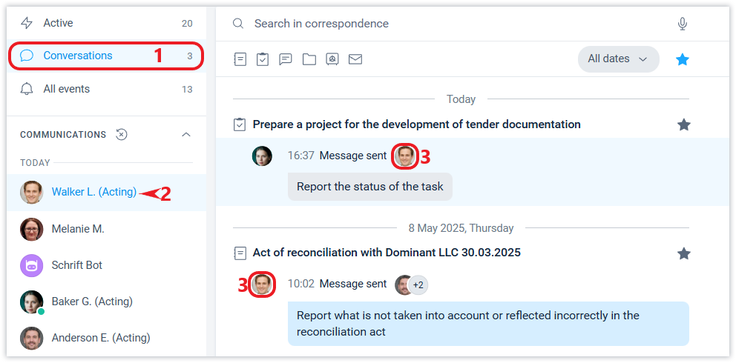This screenshot has width=736, height=363.
Task: Select the Schrift Bot conversation
Action: (x=77, y=265)
